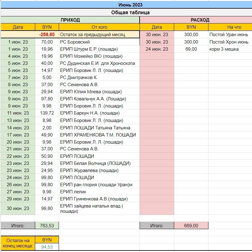Viewport: 252px width, 252px height.
Task: Click the 69,00 expense amount cell
Action: pyautogui.click(x=191, y=49)
